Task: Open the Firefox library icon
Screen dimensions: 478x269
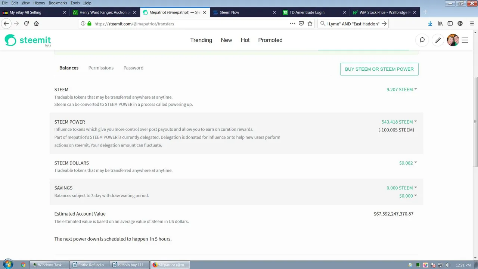Action: click(440, 24)
